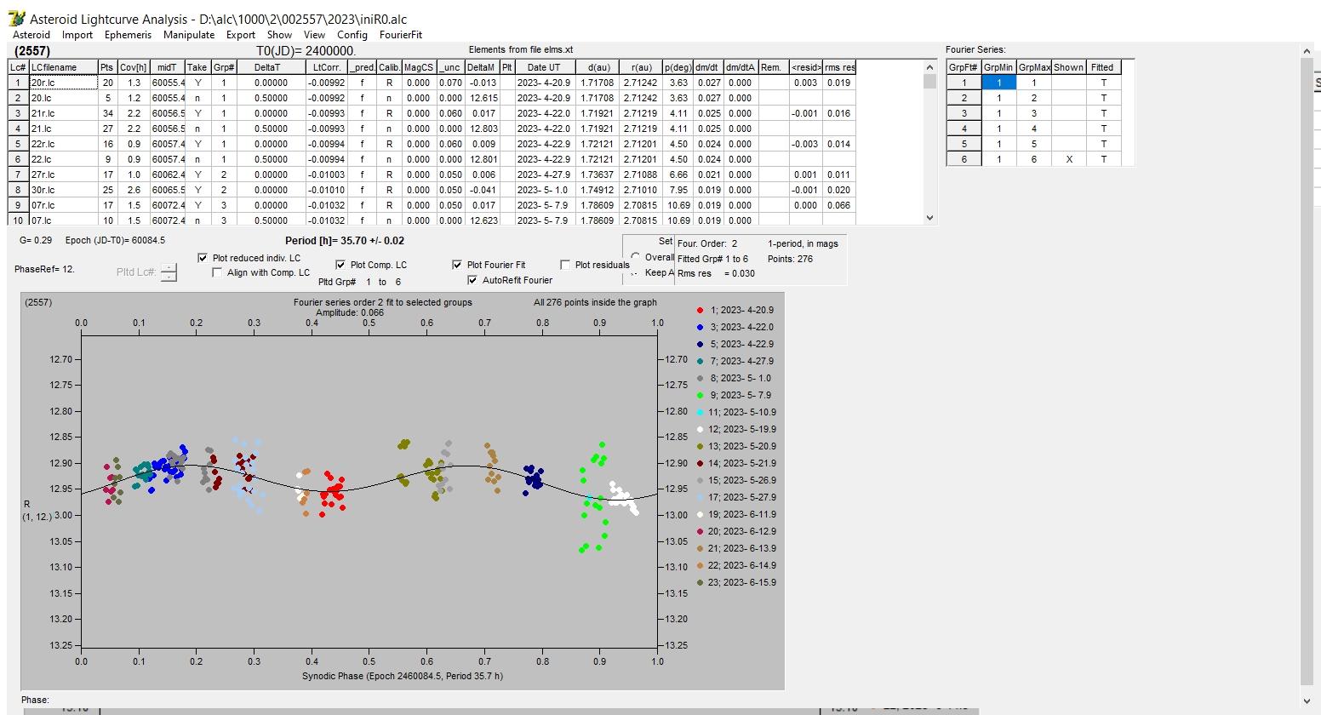Click the application icon in title bar
This screenshot has height=715, width=1321.
[x=16, y=18]
